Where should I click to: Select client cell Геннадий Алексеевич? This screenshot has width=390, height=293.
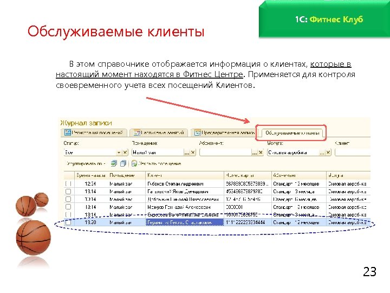tap(185, 207)
